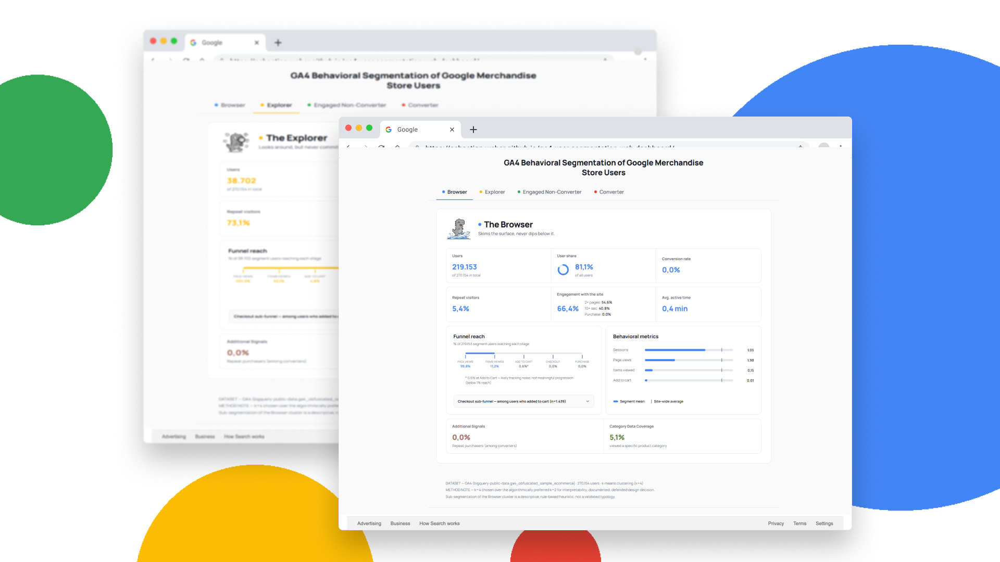Click the Purchase funnel stage label

[x=582, y=362]
